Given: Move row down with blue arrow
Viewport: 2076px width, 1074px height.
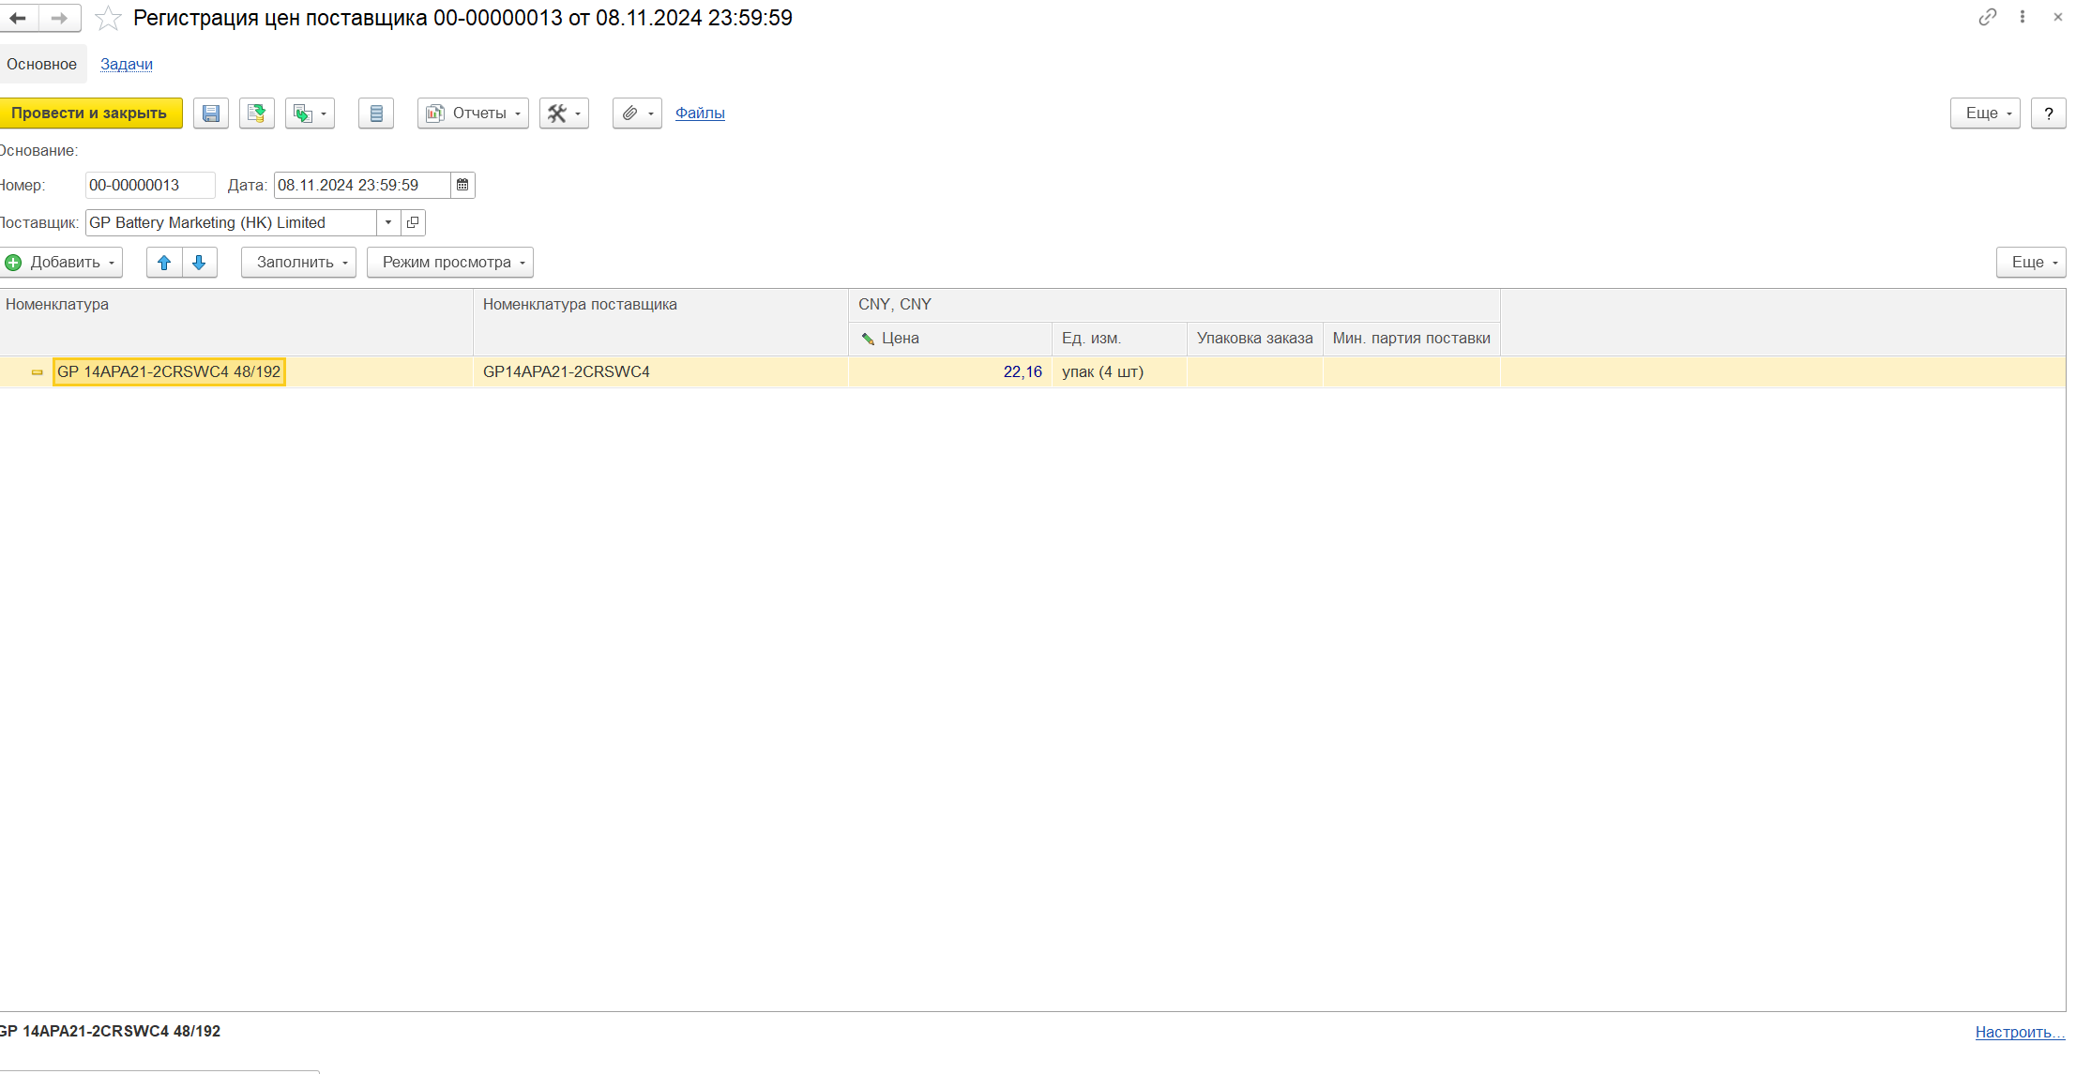Looking at the screenshot, I should click(x=199, y=263).
